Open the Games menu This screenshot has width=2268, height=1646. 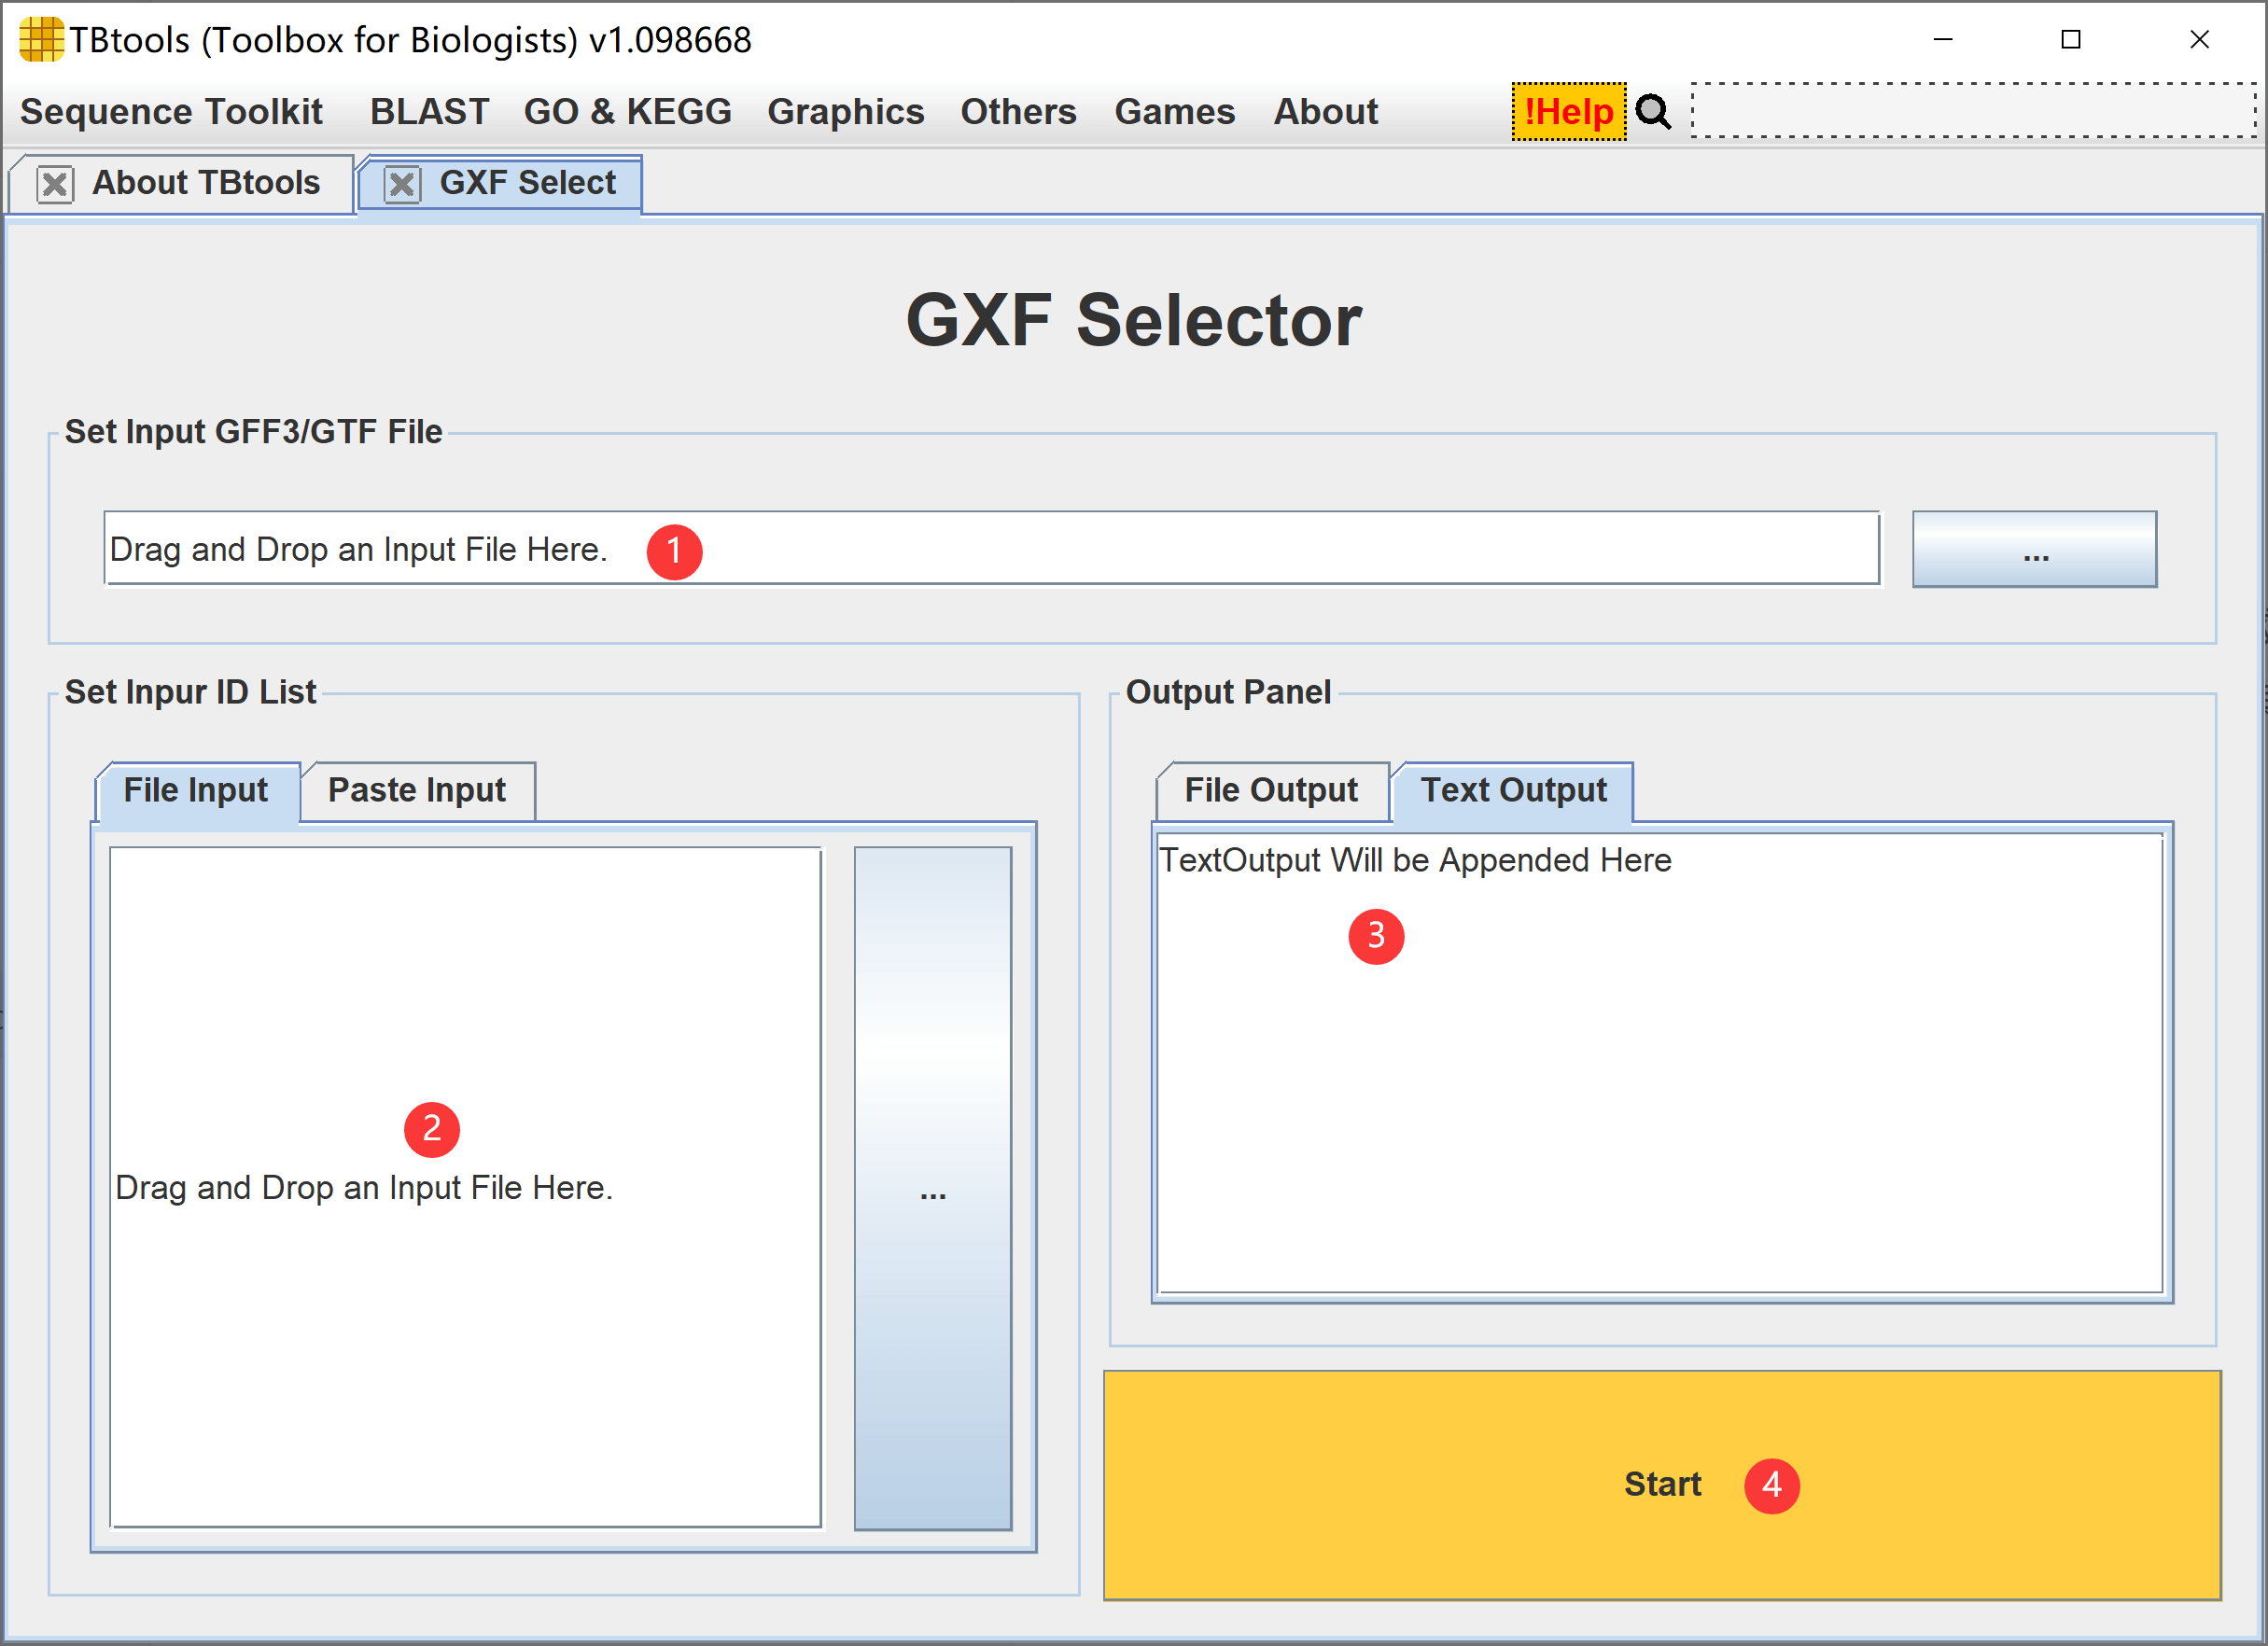pos(1174,112)
